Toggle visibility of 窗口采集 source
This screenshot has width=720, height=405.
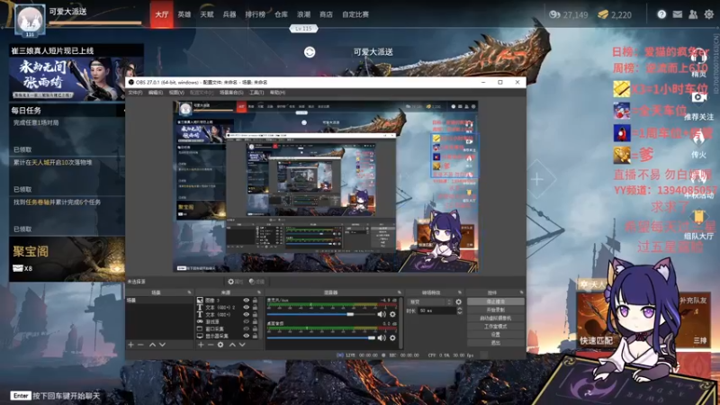pos(246,328)
